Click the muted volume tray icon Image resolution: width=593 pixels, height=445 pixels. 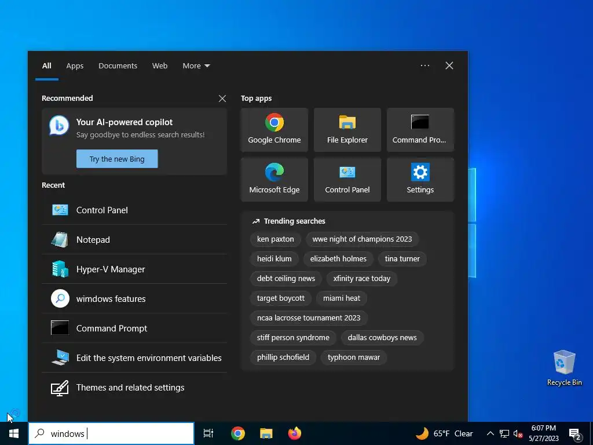pos(518,433)
